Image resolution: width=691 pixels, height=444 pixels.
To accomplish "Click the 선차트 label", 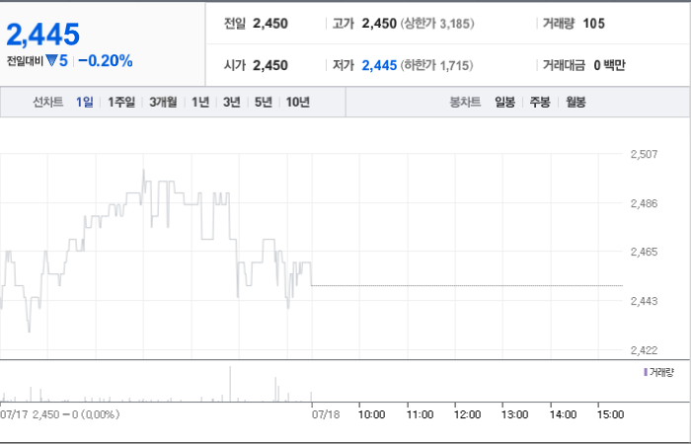I will 48,103.
